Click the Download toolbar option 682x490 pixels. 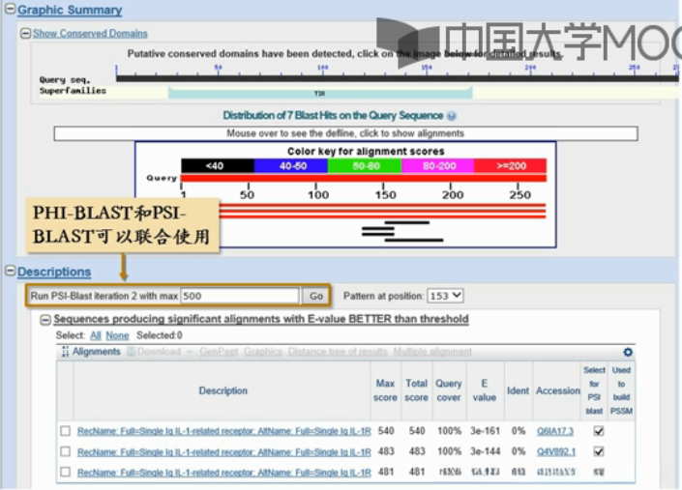pos(160,352)
